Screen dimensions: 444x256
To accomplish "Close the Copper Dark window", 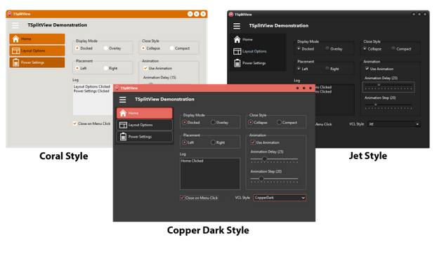I will coord(311,88).
